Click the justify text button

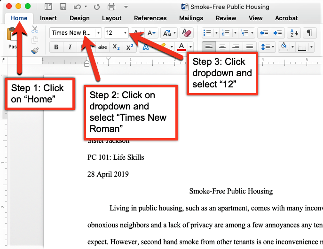[250, 47]
